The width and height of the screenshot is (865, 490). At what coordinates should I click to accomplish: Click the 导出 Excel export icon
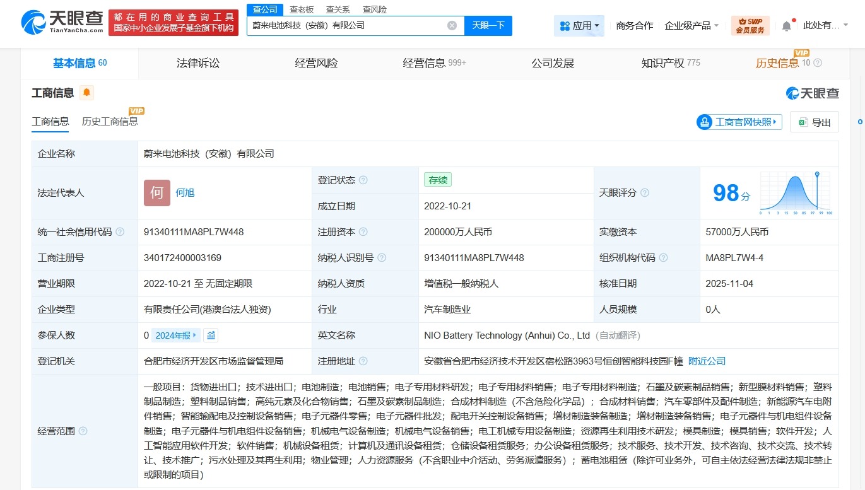click(803, 122)
